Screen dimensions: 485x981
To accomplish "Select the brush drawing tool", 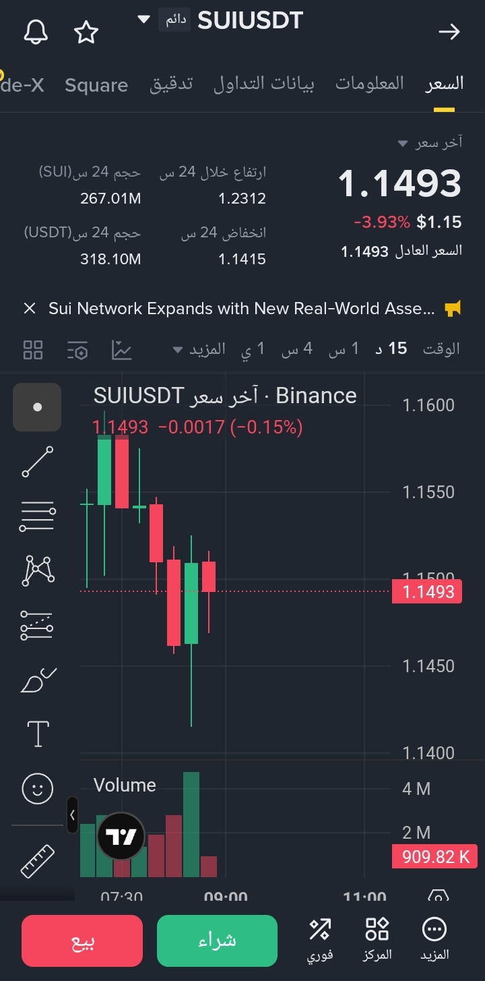I will (38, 680).
